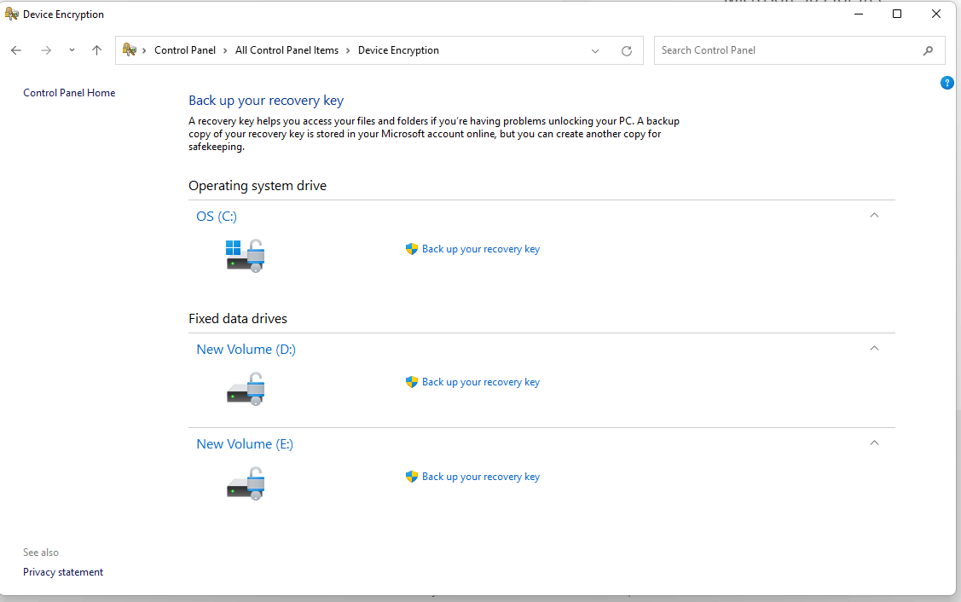This screenshot has height=602, width=961.
Task: Open Help via the blue question mark
Action: (x=947, y=83)
